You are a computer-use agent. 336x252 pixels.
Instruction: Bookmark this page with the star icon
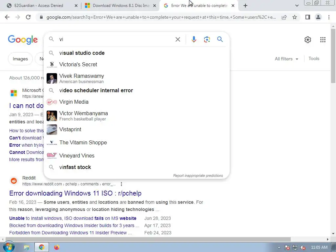click(295, 17)
